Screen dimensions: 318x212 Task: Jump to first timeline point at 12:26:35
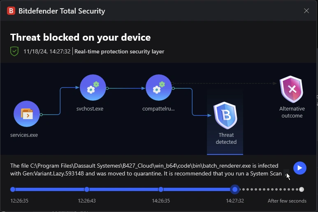[13, 189]
